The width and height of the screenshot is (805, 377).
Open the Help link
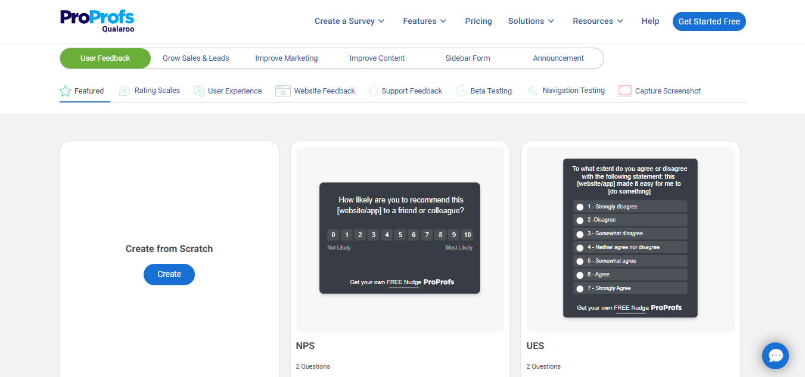(x=650, y=21)
